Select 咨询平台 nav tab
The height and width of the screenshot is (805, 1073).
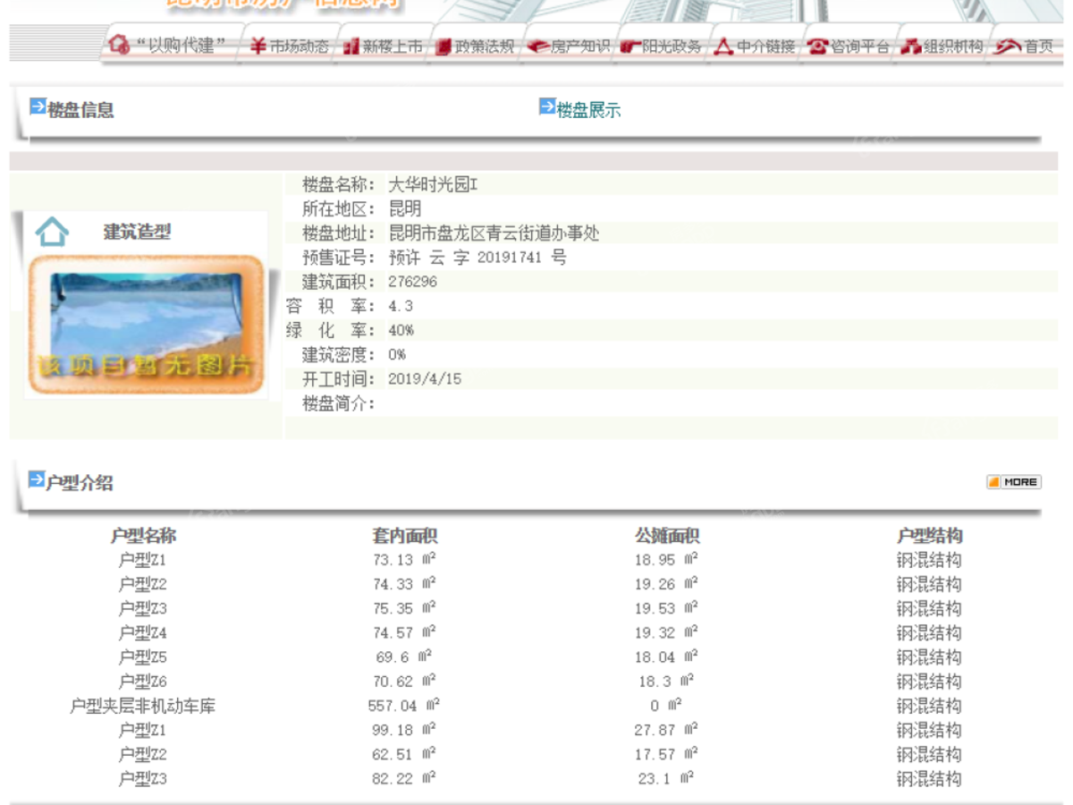(849, 47)
